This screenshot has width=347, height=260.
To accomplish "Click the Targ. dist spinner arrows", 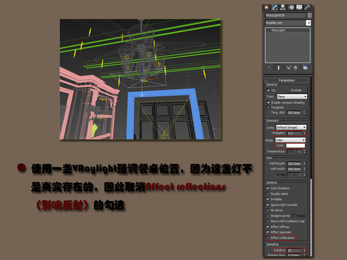I will [x=304, y=113].
